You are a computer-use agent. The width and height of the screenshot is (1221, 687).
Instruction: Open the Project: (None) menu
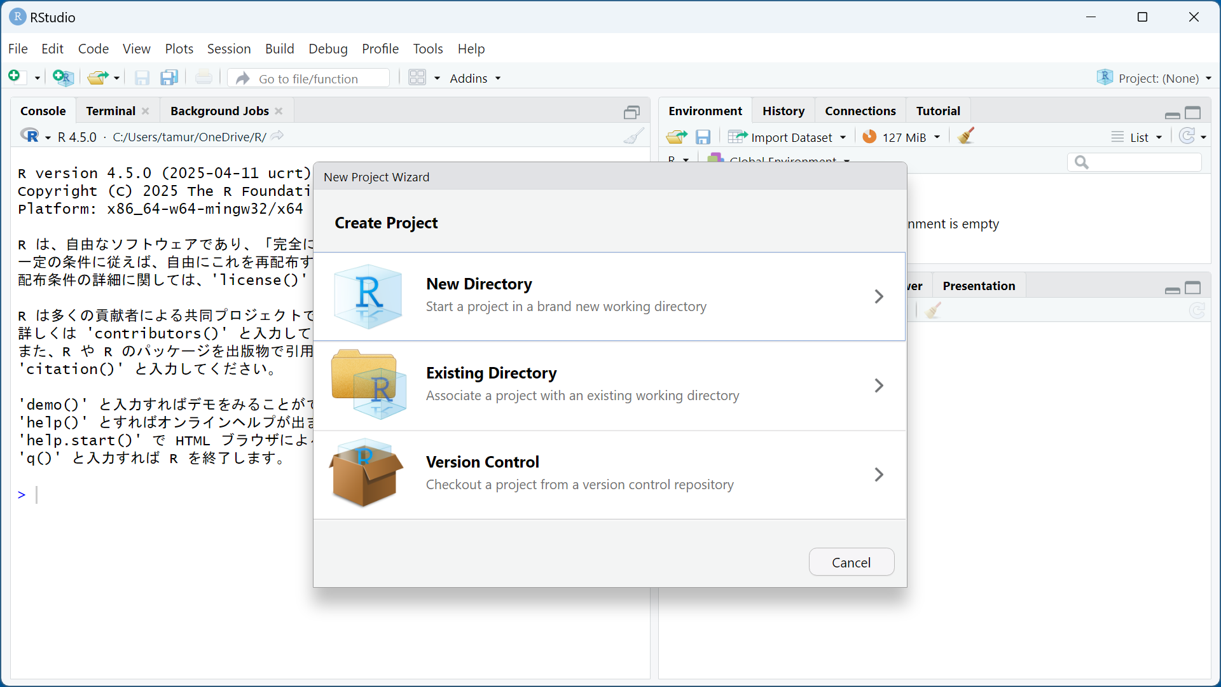click(x=1157, y=78)
